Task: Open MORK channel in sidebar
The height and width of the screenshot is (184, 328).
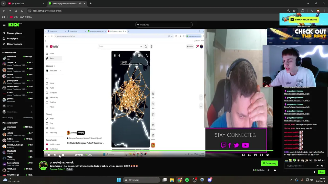Action: point(17,76)
